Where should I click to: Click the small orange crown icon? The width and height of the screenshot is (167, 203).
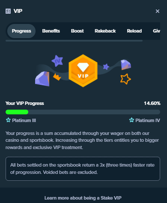coord(57,77)
